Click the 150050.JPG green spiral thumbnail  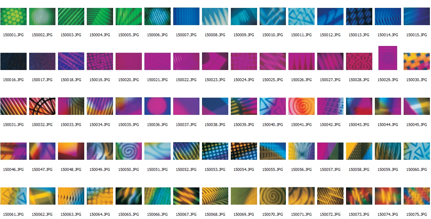click(129, 151)
